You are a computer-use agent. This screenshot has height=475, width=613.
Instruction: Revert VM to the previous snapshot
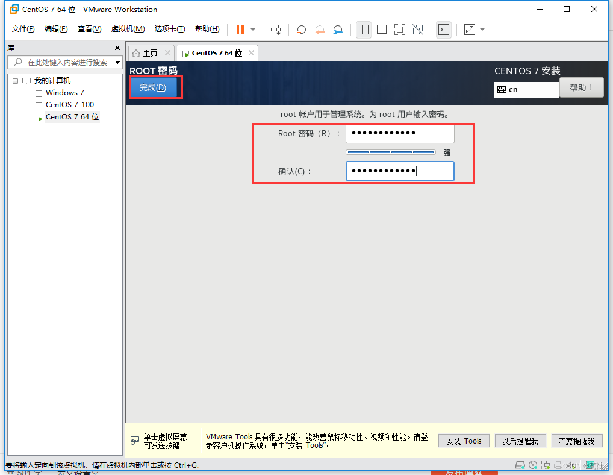pos(320,30)
